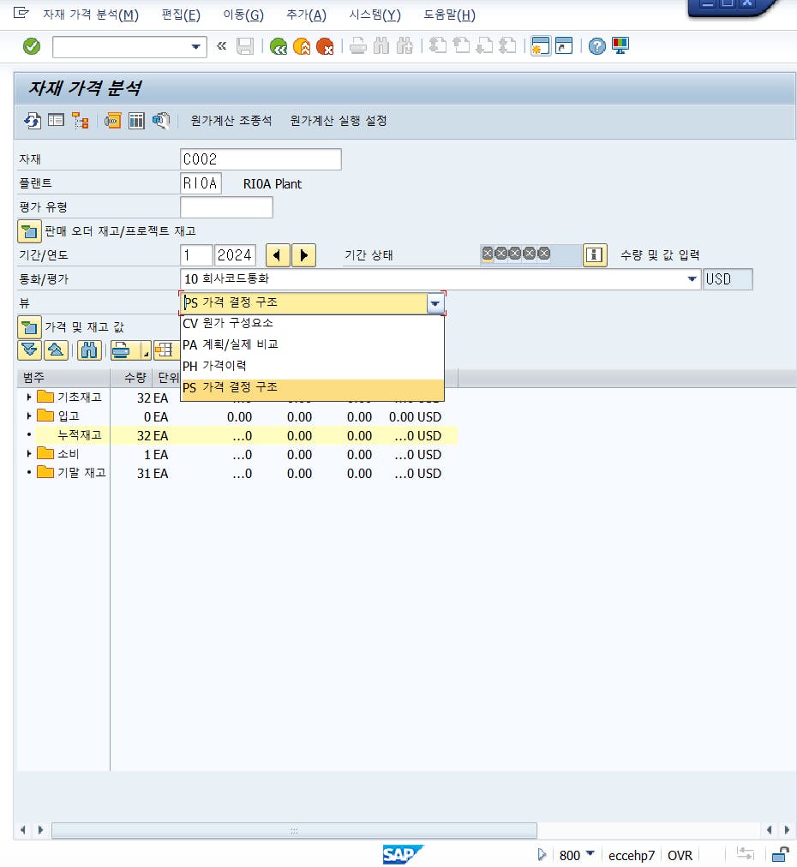This screenshot has width=797, height=867.
Task: Open the command field dropdown arrow
Action: tap(195, 47)
